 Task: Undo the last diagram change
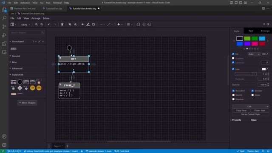click(x=49, y=24)
